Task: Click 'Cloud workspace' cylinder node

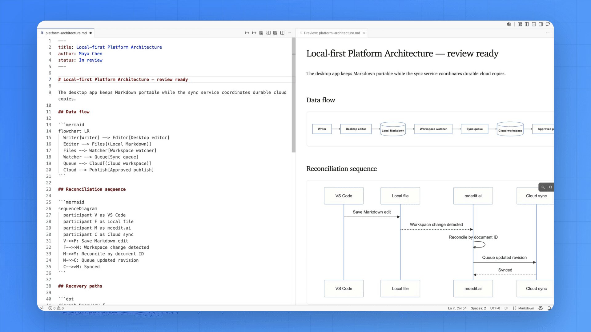Action: [510, 129]
